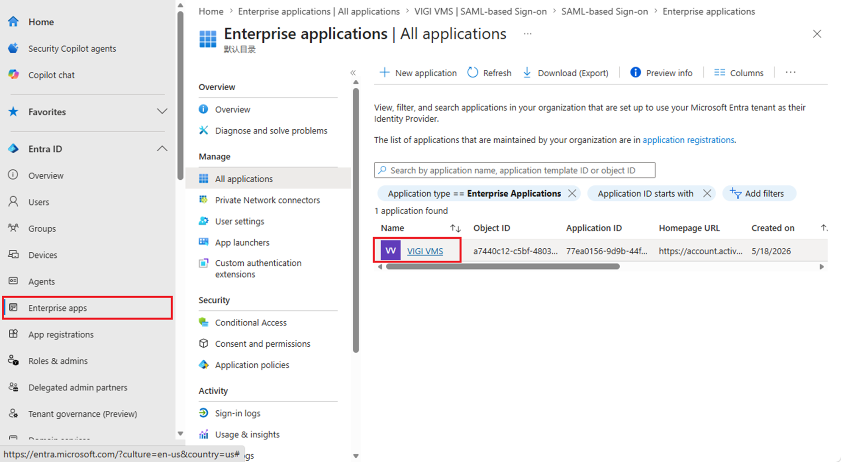Collapse the Entra ID section chevron
841x462 pixels.
coord(162,149)
